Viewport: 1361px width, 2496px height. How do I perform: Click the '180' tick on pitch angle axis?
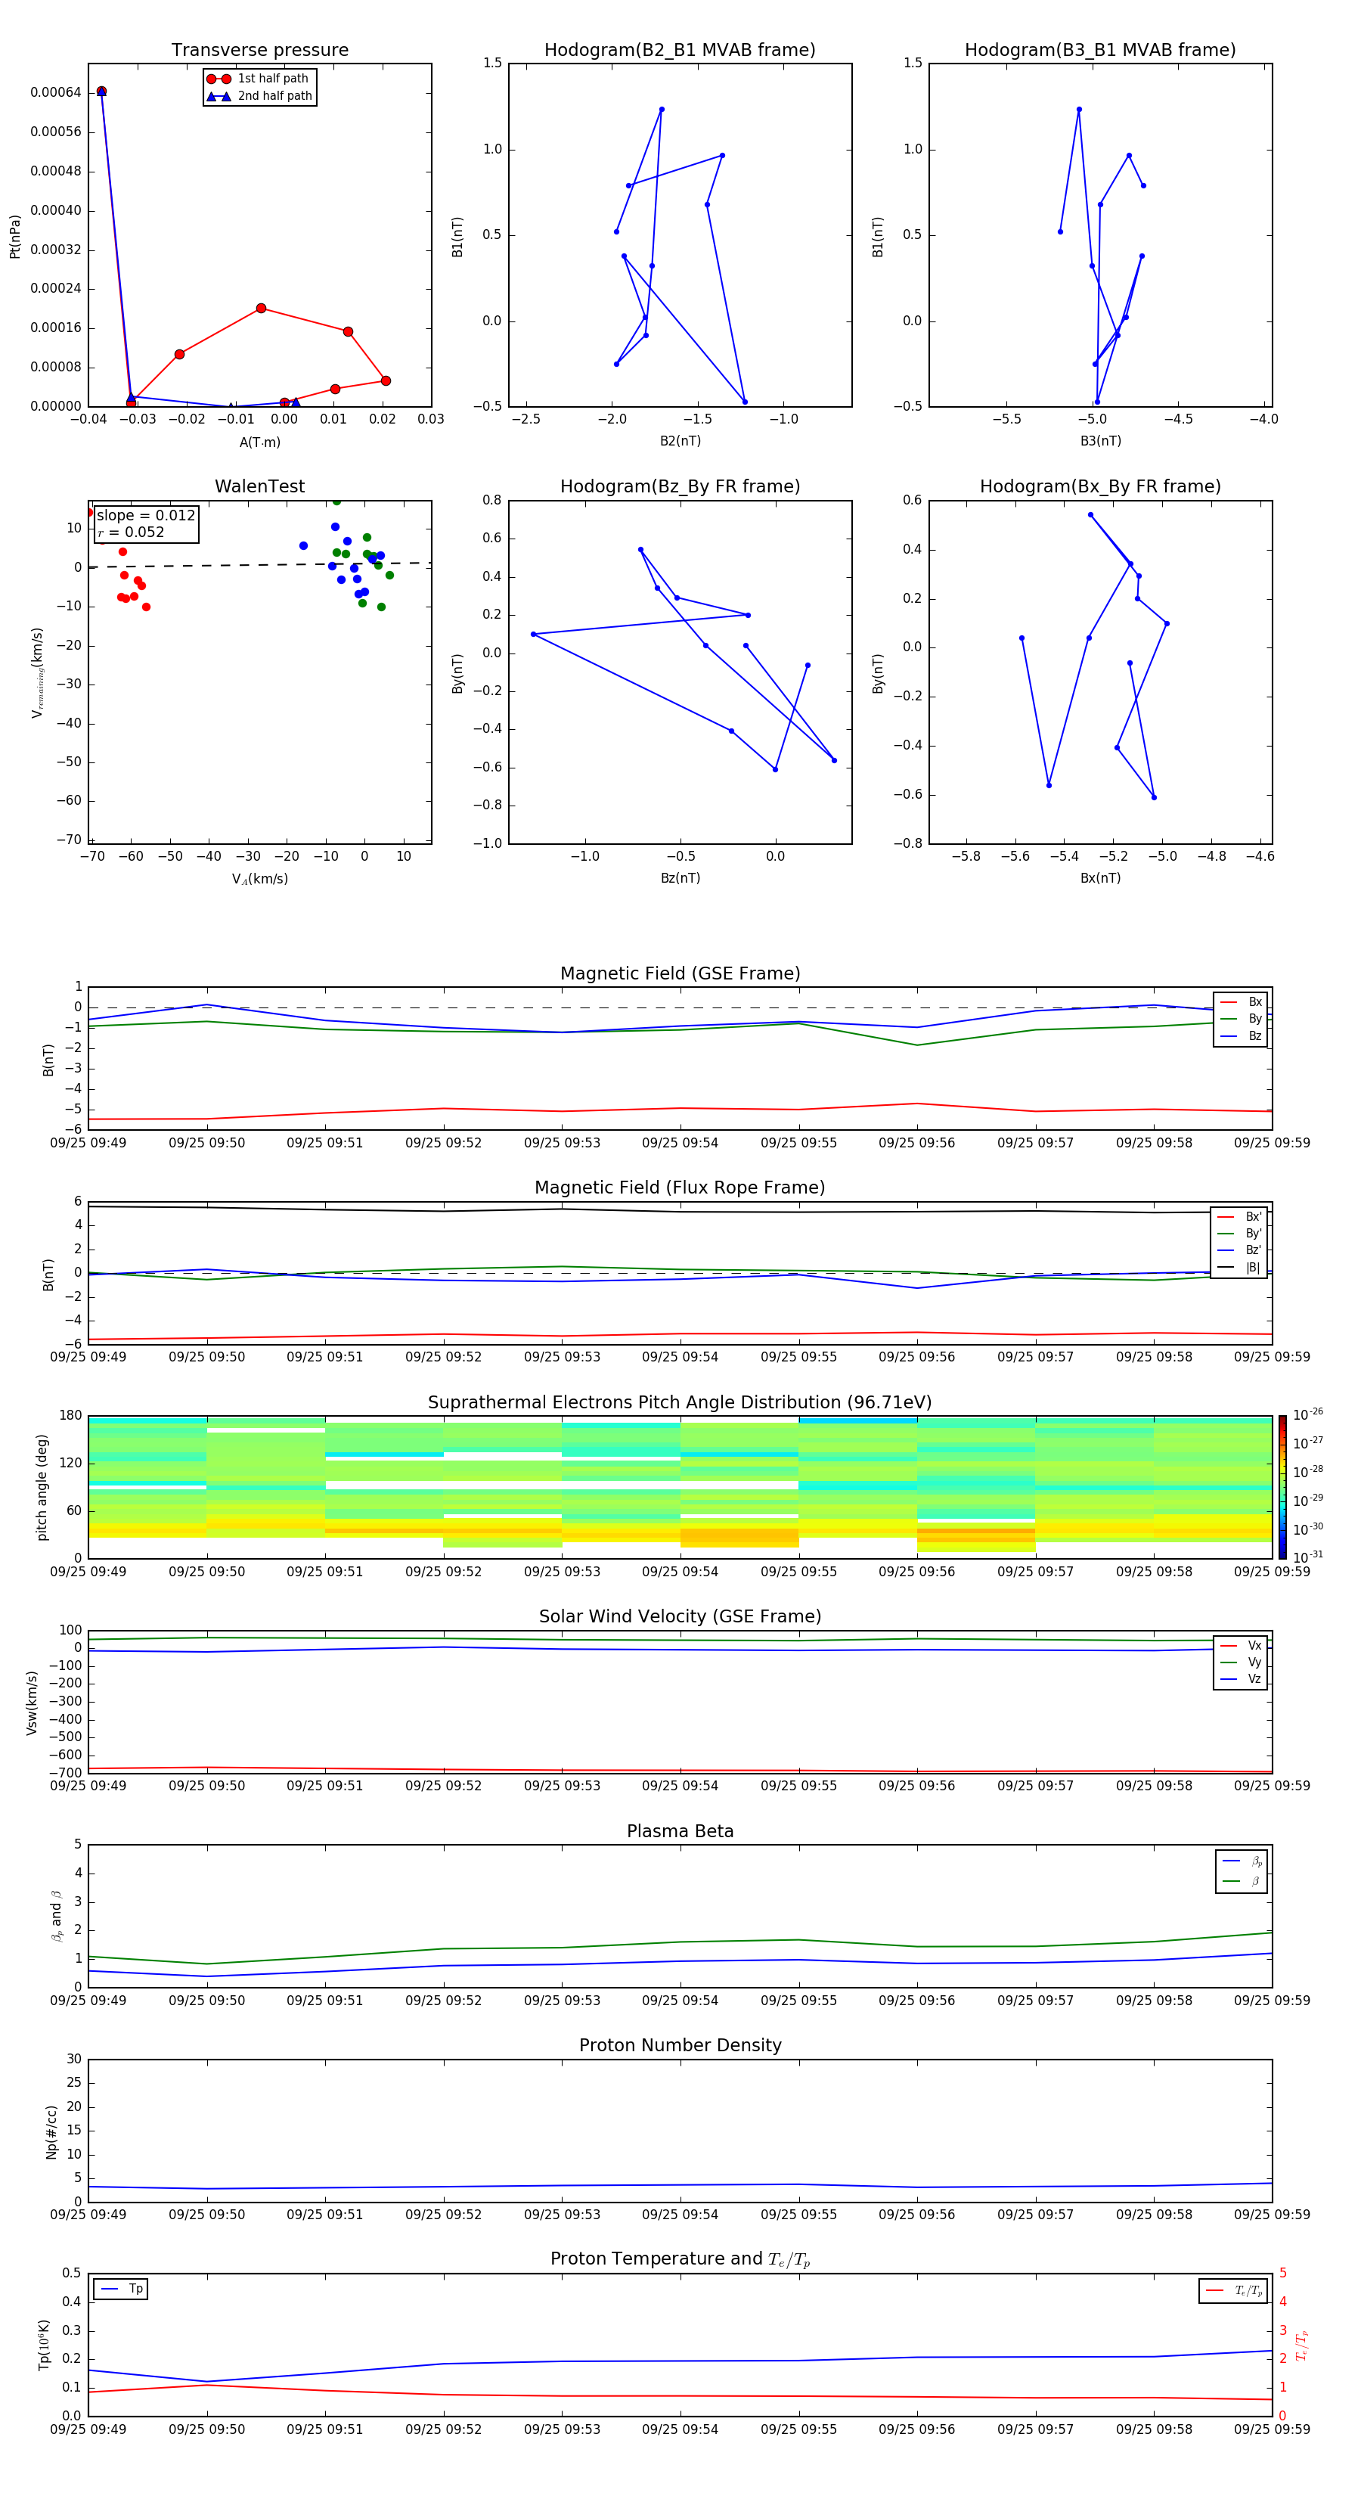tap(71, 1416)
